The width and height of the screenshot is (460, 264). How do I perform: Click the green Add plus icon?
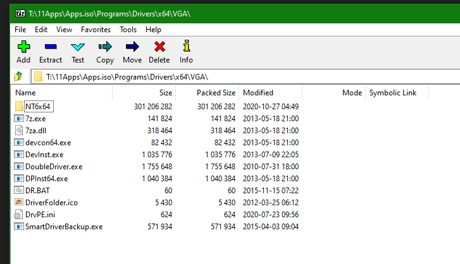point(23,47)
